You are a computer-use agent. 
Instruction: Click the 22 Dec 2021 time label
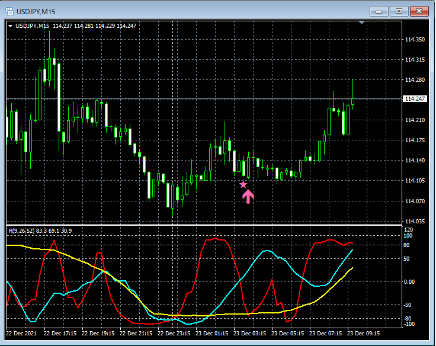click(21, 333)
